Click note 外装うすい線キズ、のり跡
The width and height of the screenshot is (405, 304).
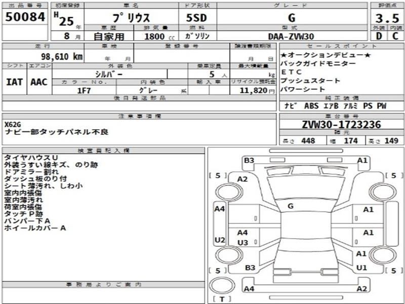[51, 164]
